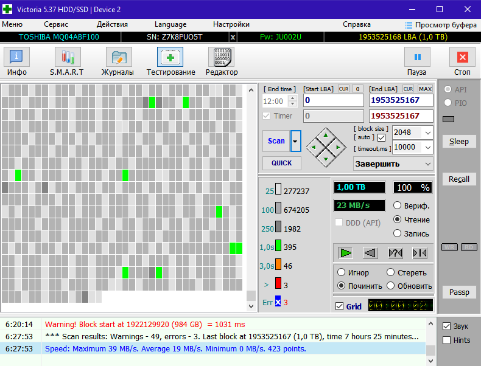Toggle the Grid checkbox

point(340,306)
